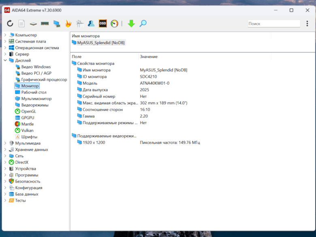316x237 pixels.
Task: Click the OpenGL icon in tree
Action: point(17,111)
